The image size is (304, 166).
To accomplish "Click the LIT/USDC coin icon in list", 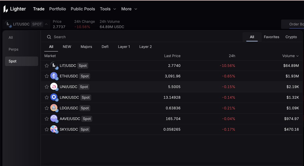I will click(54, 65).
